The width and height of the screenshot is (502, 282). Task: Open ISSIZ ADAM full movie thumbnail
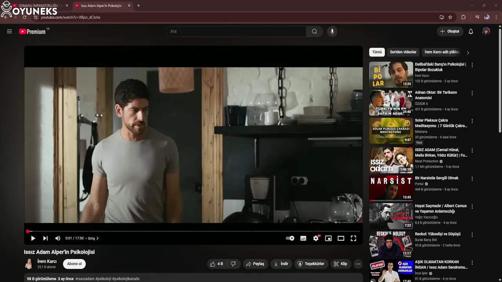coord(391,160)
